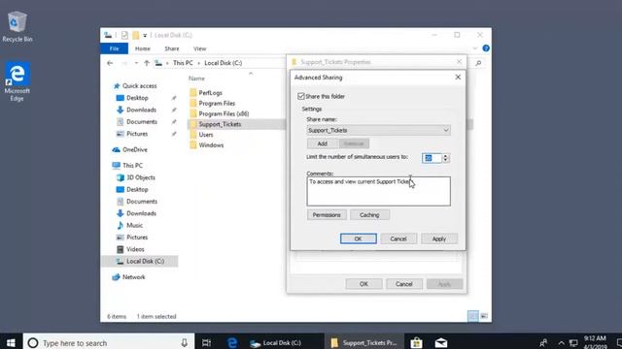Viewport: 622px width, 349px height.
Task: Close the Advanced Sharing dialog
Action: click(x=458, y=78)
